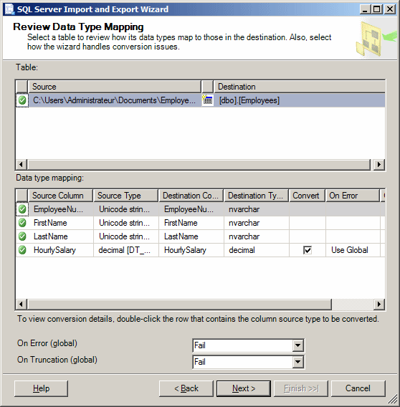Click green check icon next to source file path
400x407 pixels.
[22, 100]
